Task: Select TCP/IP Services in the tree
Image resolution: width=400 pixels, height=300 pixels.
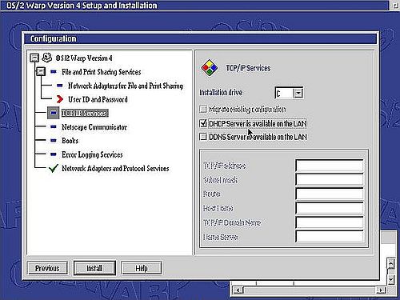Action: (x=85, y=113)
